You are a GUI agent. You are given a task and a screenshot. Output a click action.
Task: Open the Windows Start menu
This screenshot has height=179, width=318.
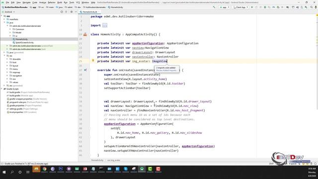4,172
